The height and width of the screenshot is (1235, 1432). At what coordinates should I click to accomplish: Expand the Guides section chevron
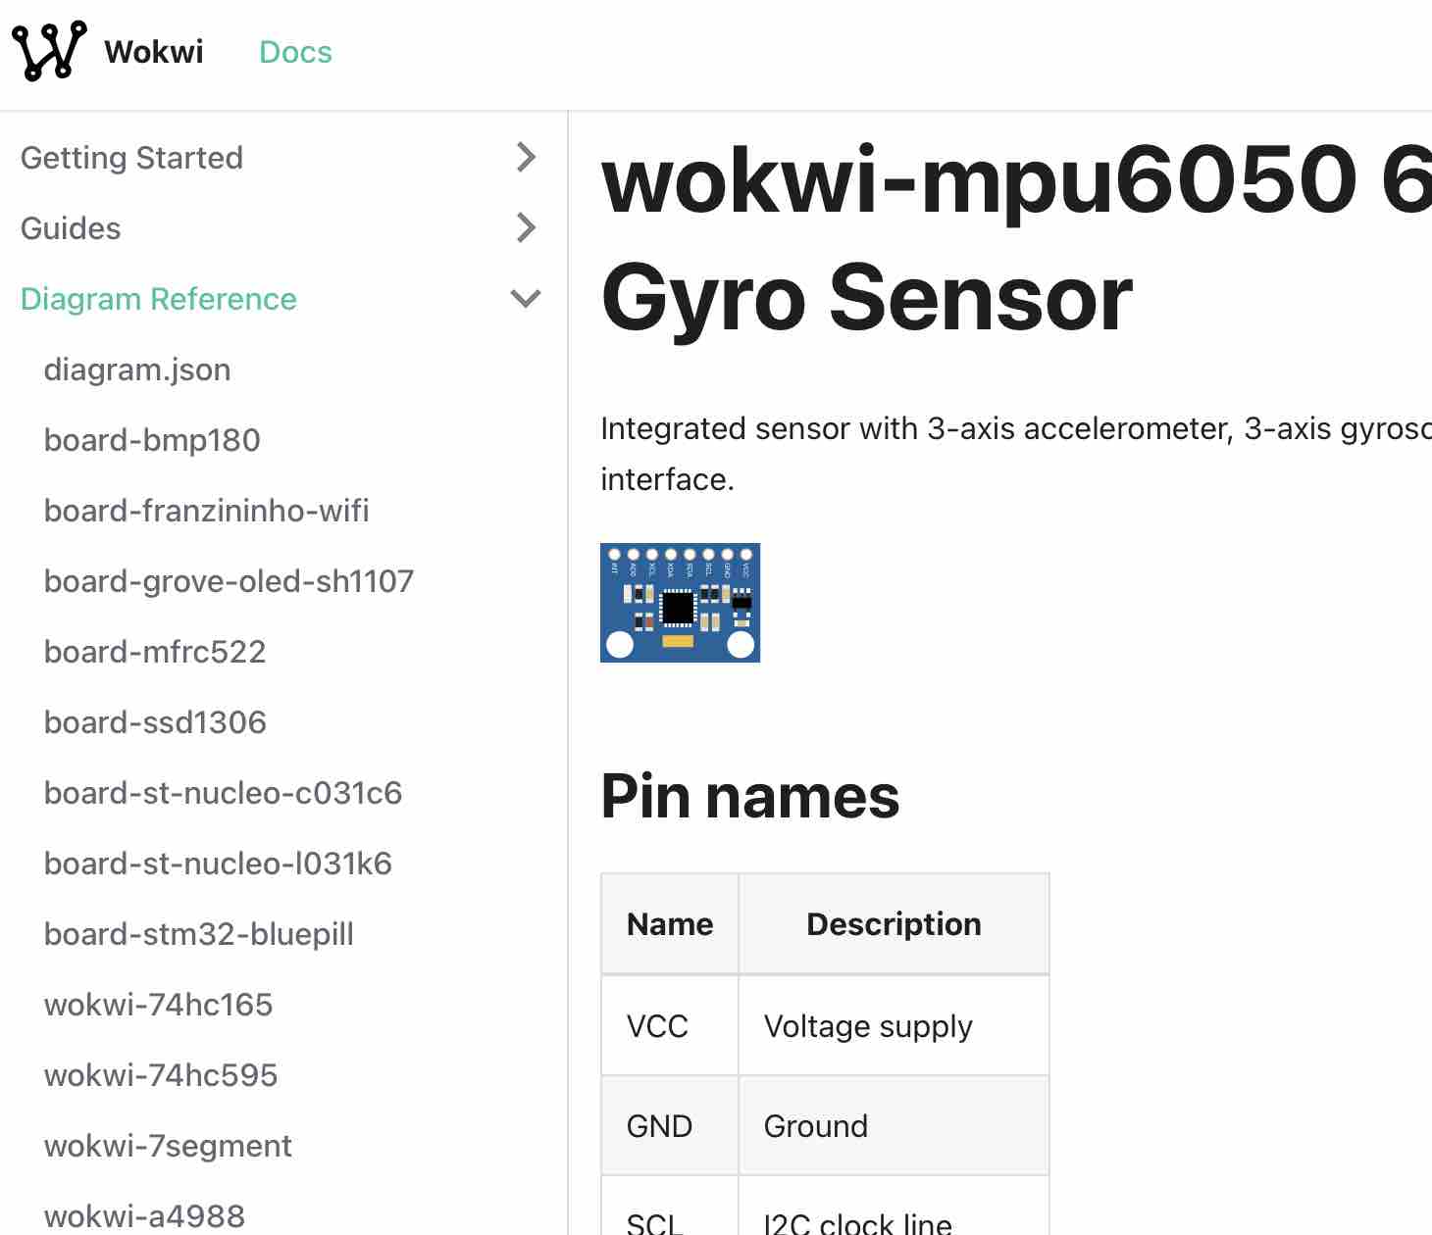tap(527, 228)
